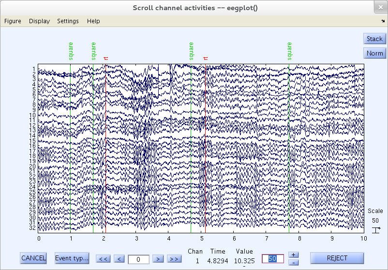Open the Event types legend button
Viewport: 388px width, 270px height.
(x=72, y=258)
